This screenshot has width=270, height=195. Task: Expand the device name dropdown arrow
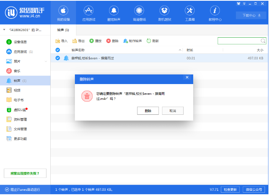4,30
